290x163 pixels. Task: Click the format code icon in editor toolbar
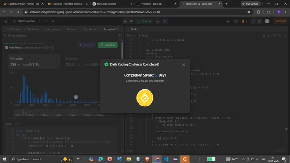click(264, 35)
